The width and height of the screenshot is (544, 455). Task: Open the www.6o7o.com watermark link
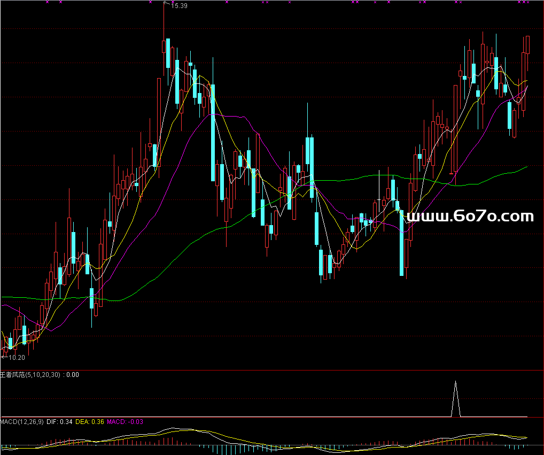[470, 216]
